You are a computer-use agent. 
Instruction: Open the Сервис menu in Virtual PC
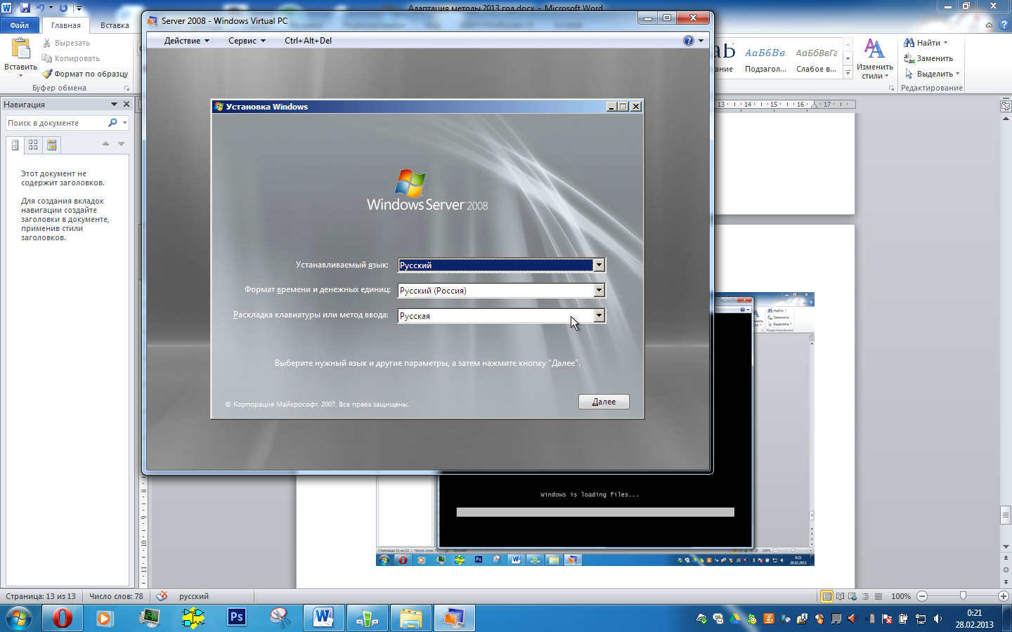247,41
